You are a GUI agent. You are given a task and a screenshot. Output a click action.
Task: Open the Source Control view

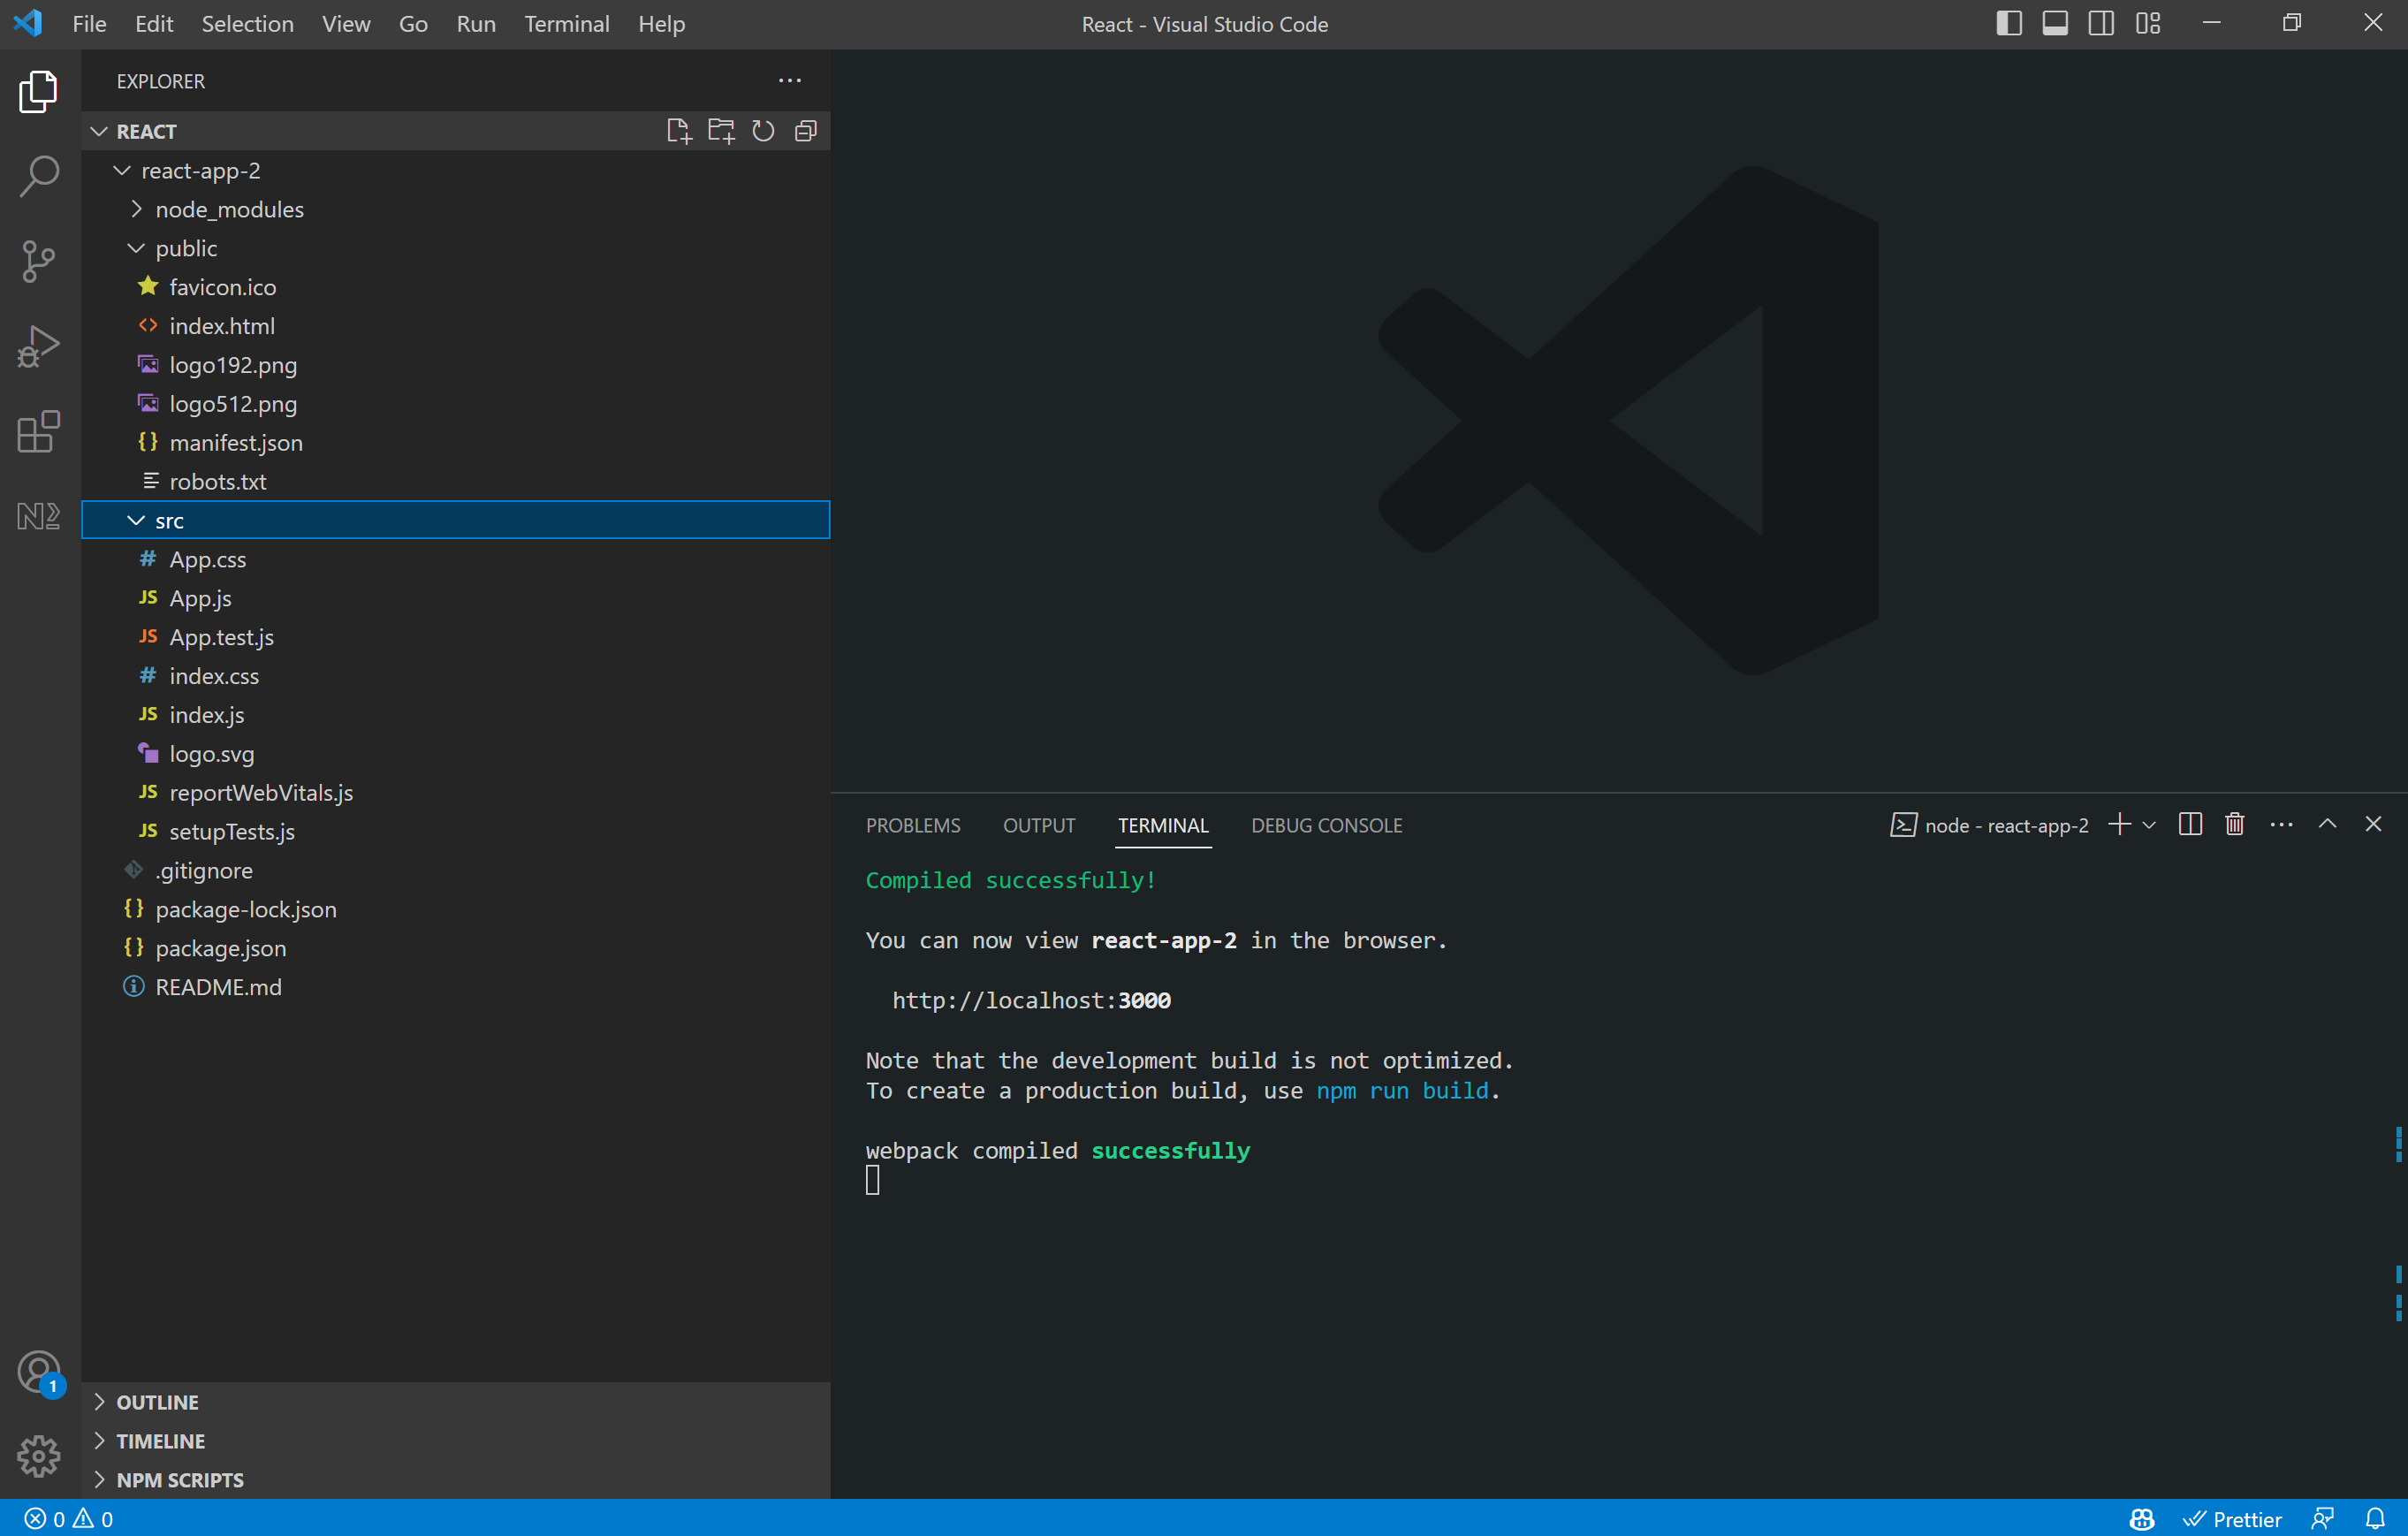pyautogui.click(x=39, y=261)
